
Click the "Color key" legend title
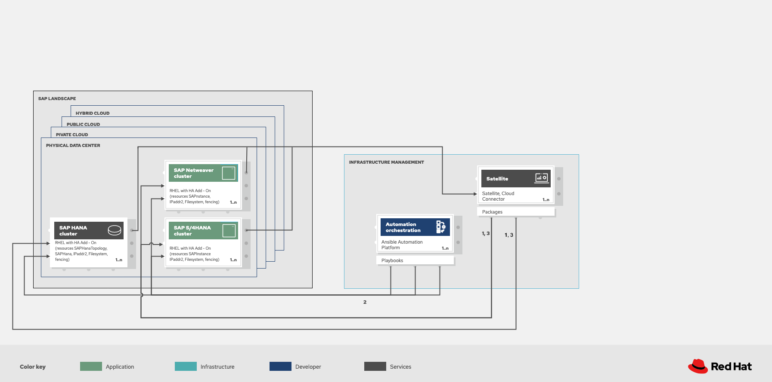33,367
